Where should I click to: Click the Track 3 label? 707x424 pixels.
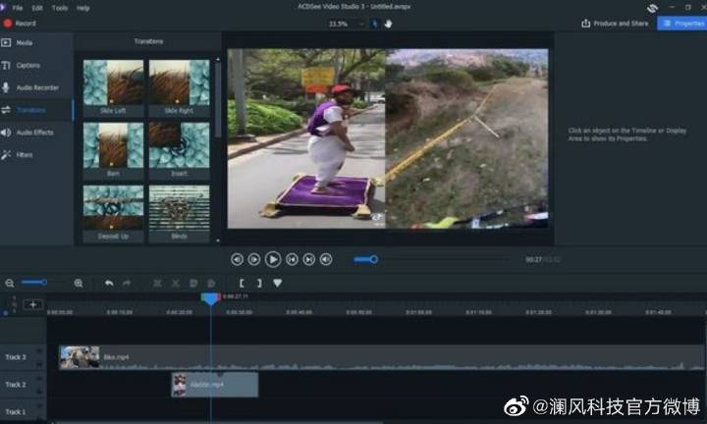(16, 357)
